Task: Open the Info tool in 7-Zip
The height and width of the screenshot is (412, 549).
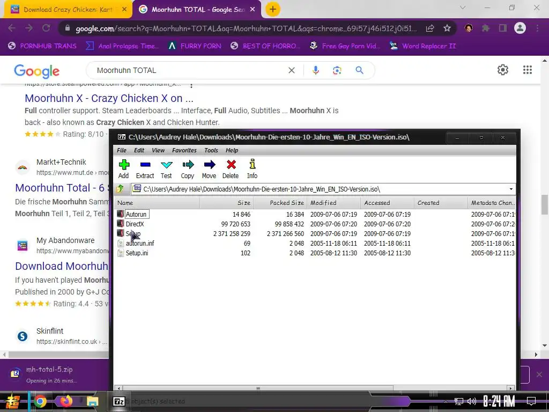Action: coord(252,169)
